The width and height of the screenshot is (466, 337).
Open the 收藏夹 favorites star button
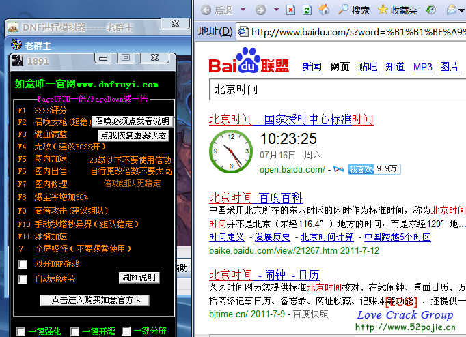coord(398,10)
